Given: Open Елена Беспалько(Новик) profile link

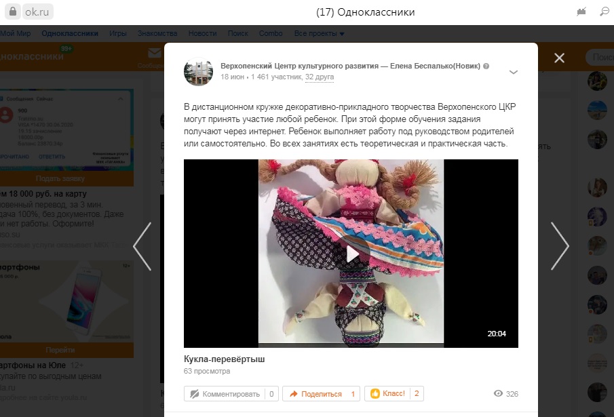Looking at the screenshot, I should [x=435, y=66].
